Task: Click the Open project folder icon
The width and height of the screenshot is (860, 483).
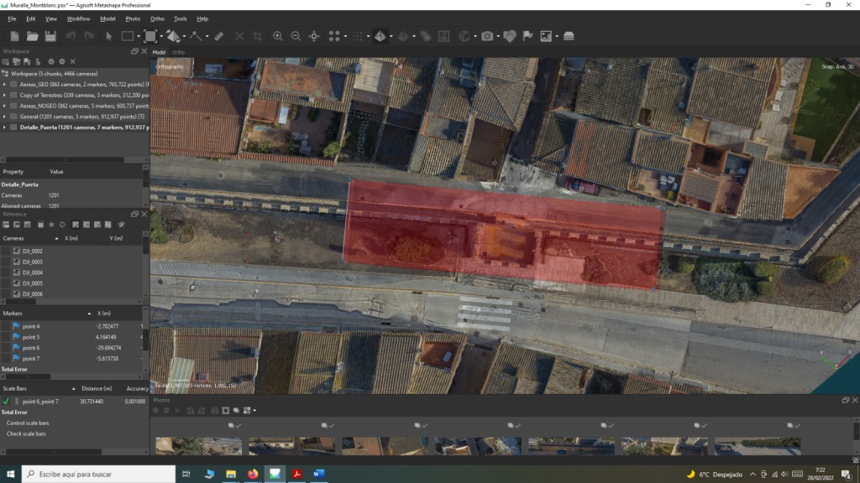Action: tap(32, 36)
